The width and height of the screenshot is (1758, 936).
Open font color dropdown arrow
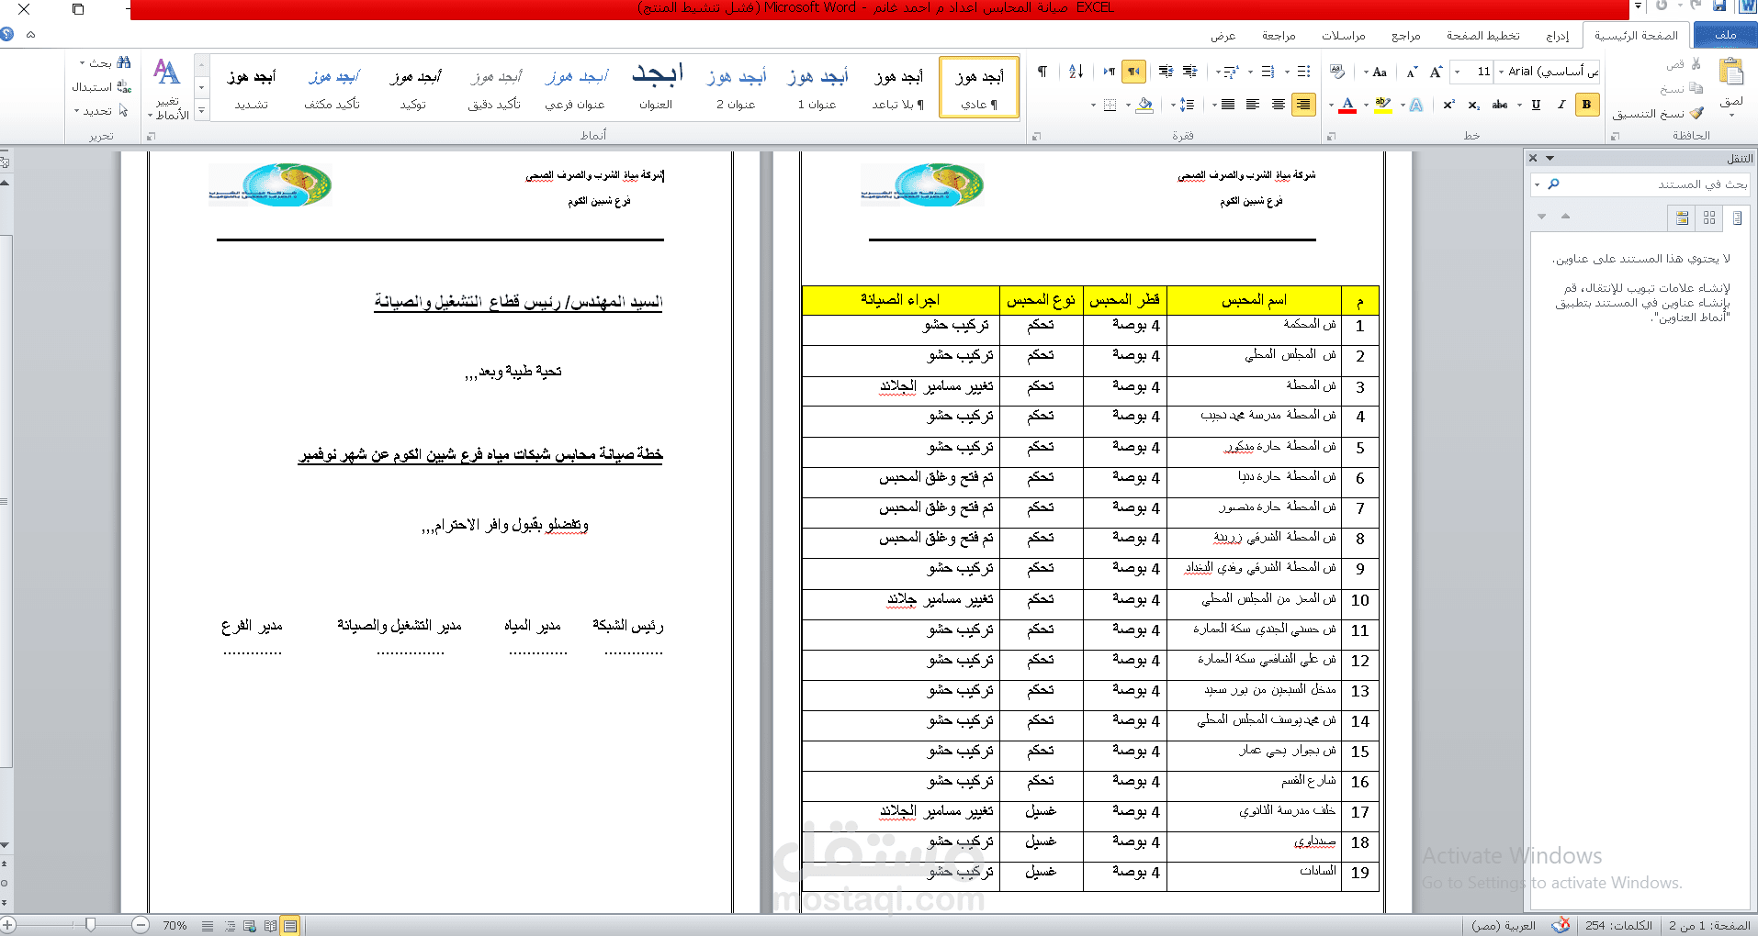(1331, 105)
